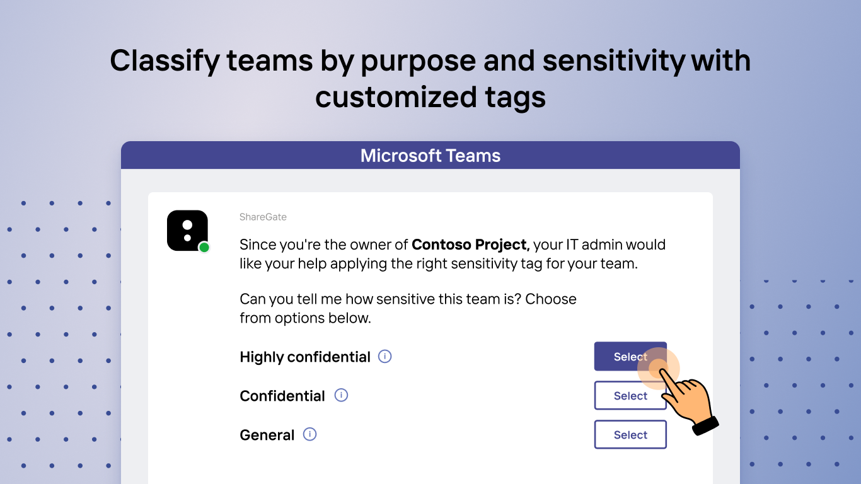Click the bold Contoso Project team name
861x484 pixels.
pyautogui.click(x=470, y=245)
